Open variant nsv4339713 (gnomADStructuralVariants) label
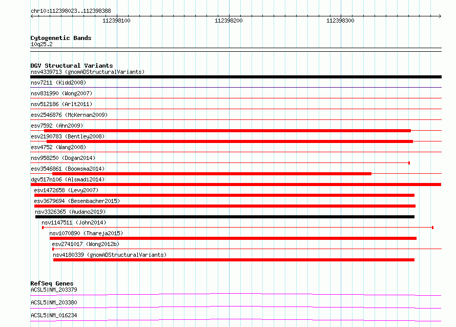The image size is (456, 327). (88, 72)
